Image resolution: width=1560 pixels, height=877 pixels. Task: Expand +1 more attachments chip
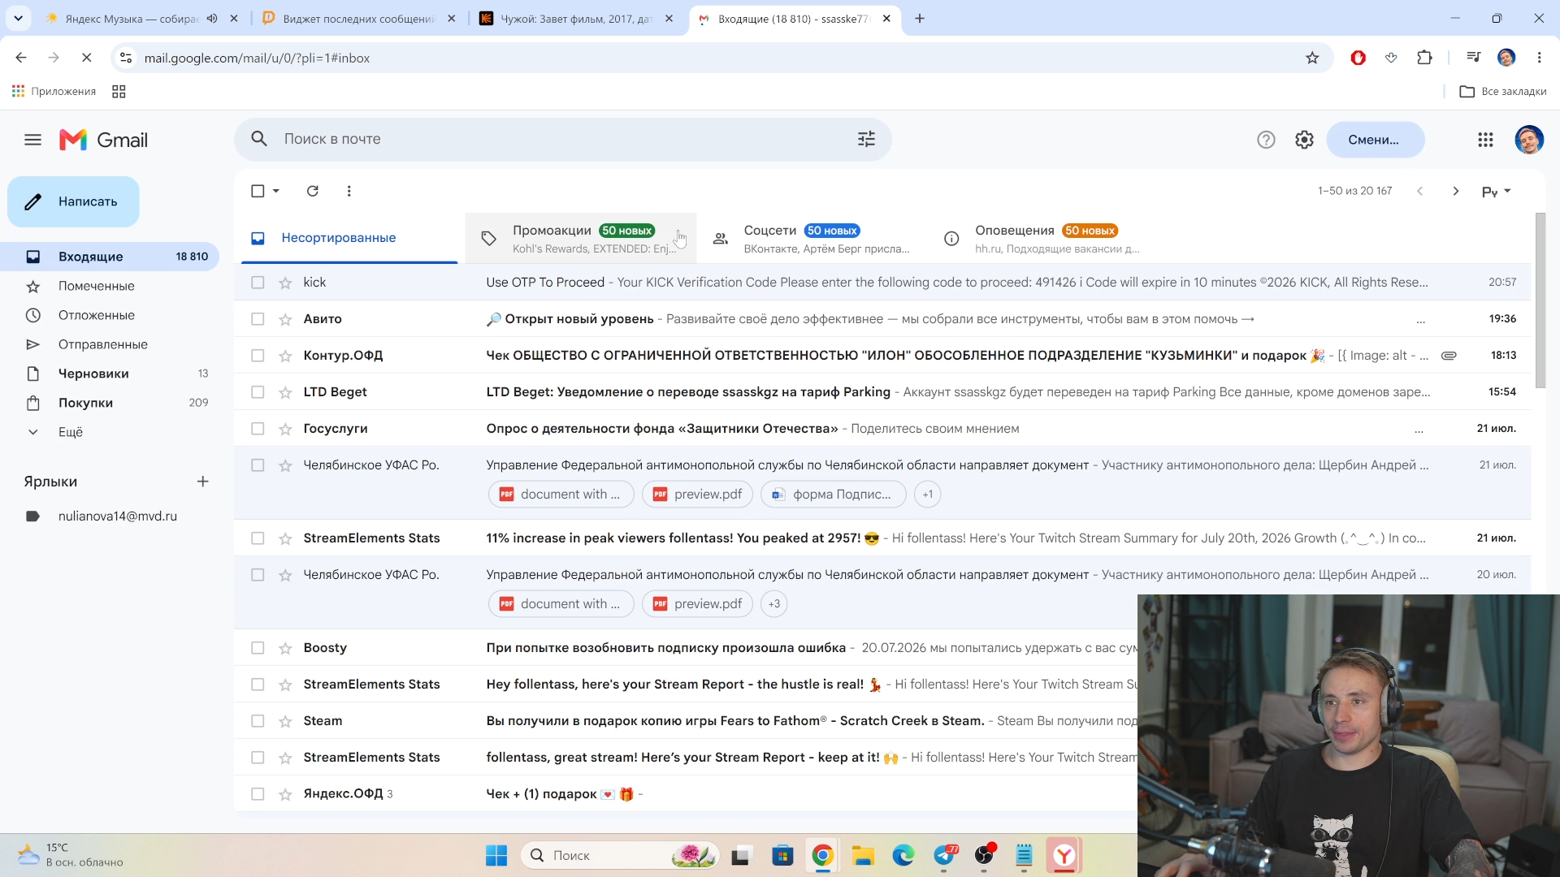pyautogui.click(x=927, y=494)
